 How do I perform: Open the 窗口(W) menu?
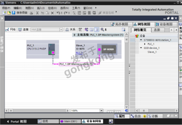tap(88, 8)
